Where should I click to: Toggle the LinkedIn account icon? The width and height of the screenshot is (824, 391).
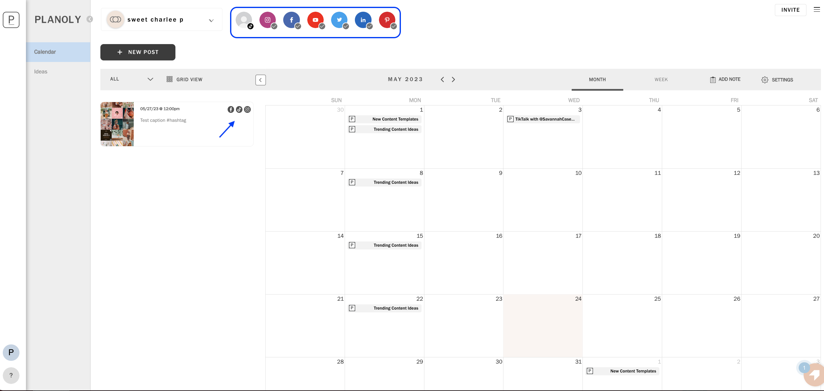pos(364,20)
